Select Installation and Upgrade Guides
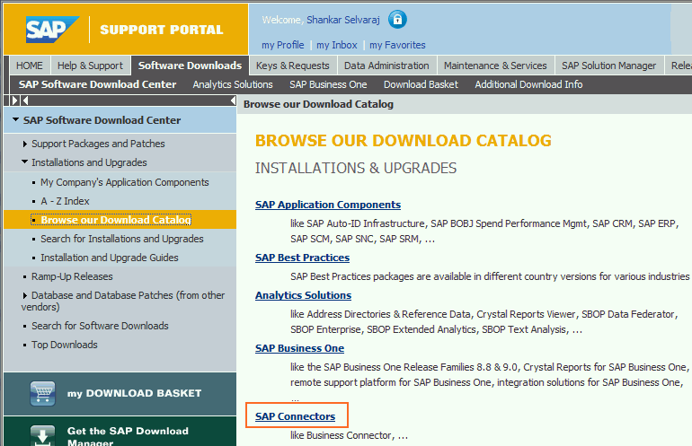Screen dimensions: 692x446 (x=110, y=258)
